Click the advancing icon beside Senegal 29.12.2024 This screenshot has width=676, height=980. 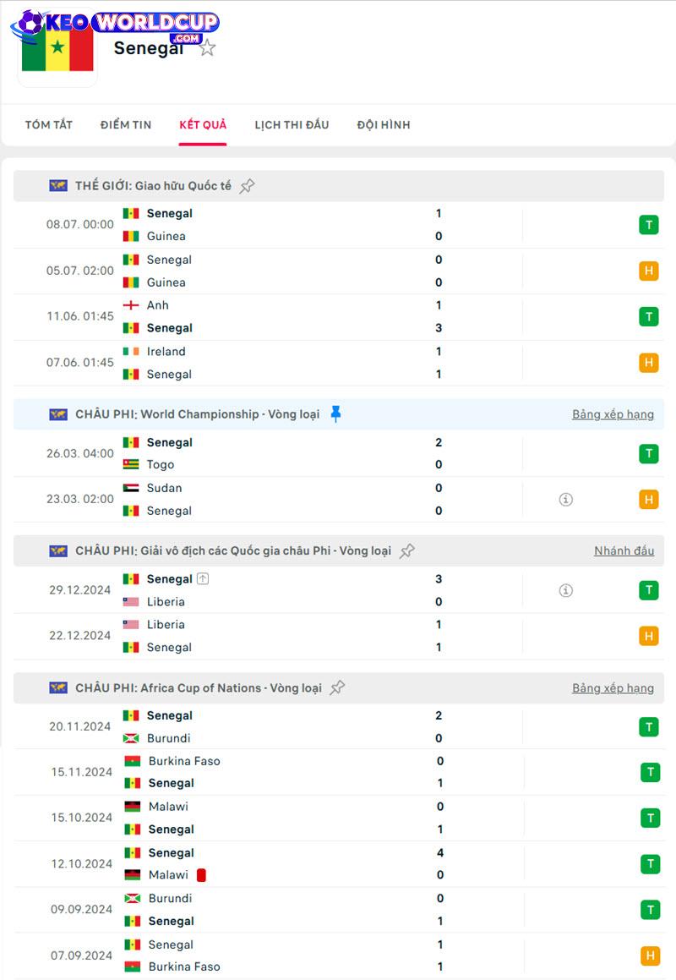[x=203, y=578]
